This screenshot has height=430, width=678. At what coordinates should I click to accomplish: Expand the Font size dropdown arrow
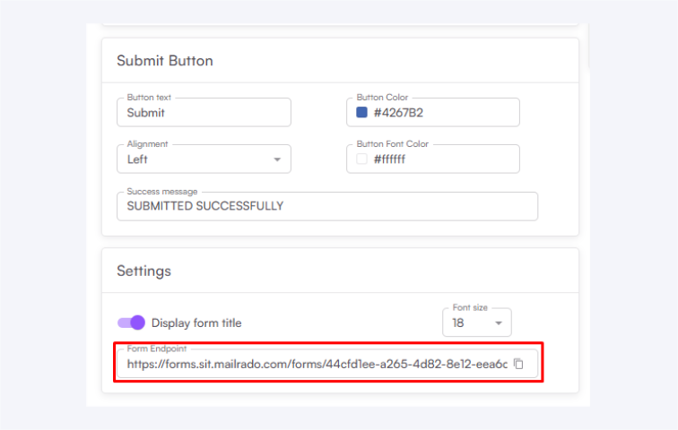[498, 323]
